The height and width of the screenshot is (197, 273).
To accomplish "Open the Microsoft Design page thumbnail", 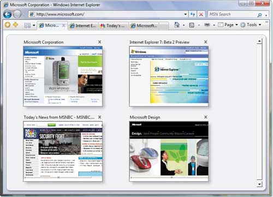I will [x=169, y=151].
